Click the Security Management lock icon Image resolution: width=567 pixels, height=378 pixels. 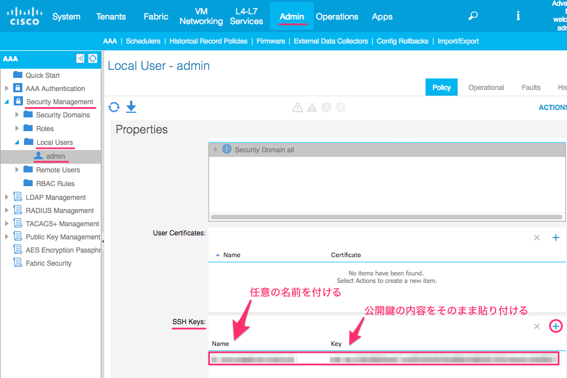click(18, 101)
